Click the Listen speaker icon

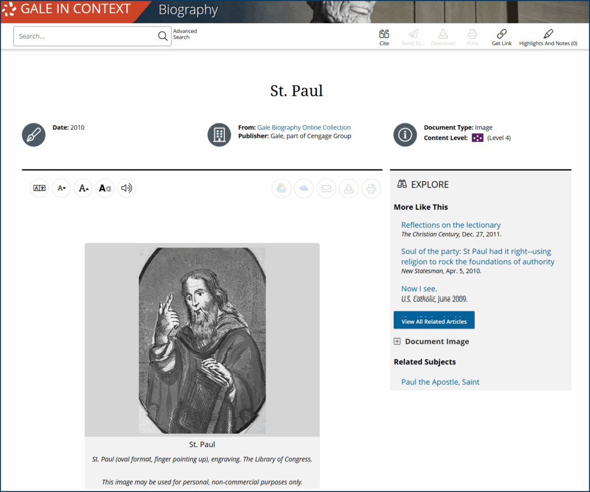tap(126, 188)
